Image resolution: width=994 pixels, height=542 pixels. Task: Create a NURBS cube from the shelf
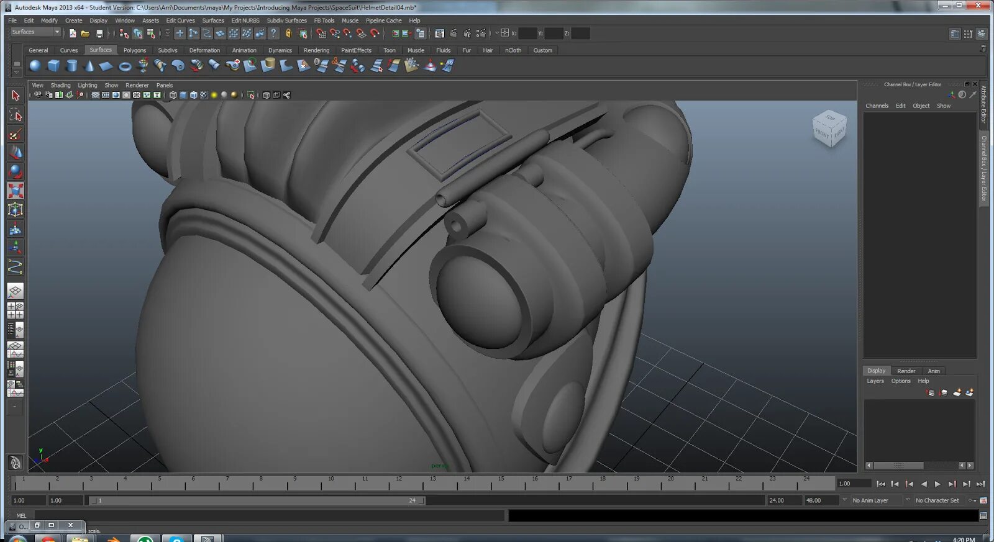coord(53,65)
